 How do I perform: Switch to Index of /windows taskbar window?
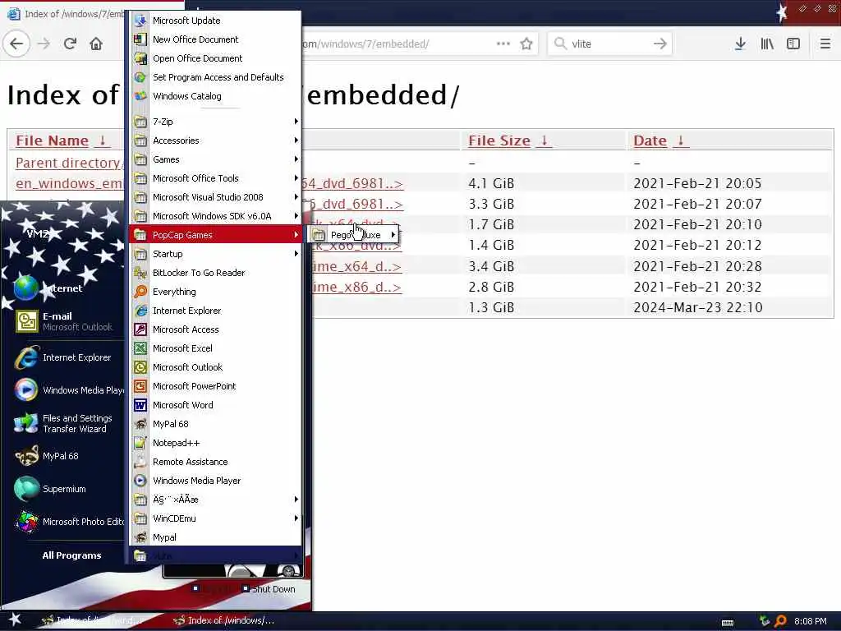pyautogui.click(x=224, y=620)
